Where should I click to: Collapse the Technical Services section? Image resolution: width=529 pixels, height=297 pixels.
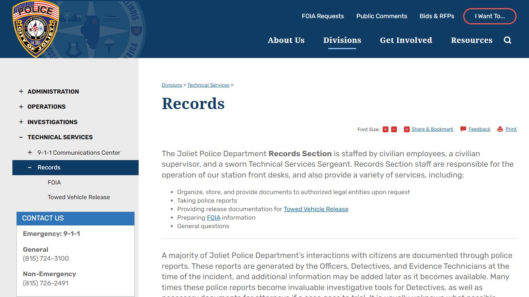pos(21,137)
